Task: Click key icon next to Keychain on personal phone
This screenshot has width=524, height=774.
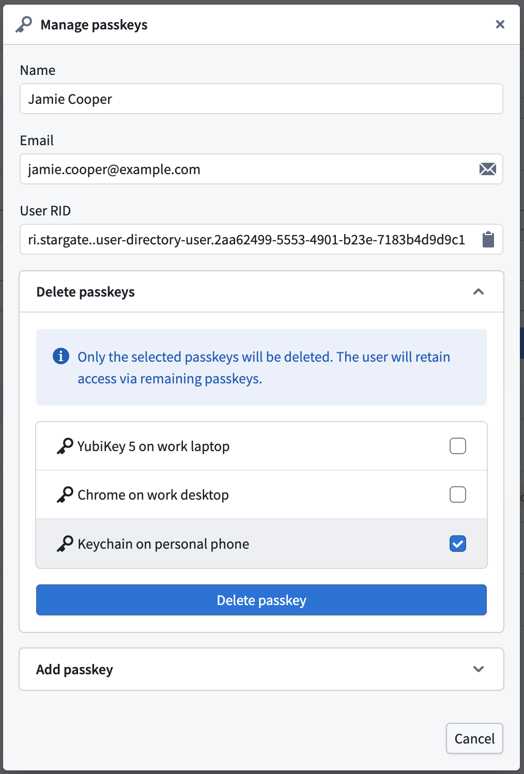Action: point(65,544)
